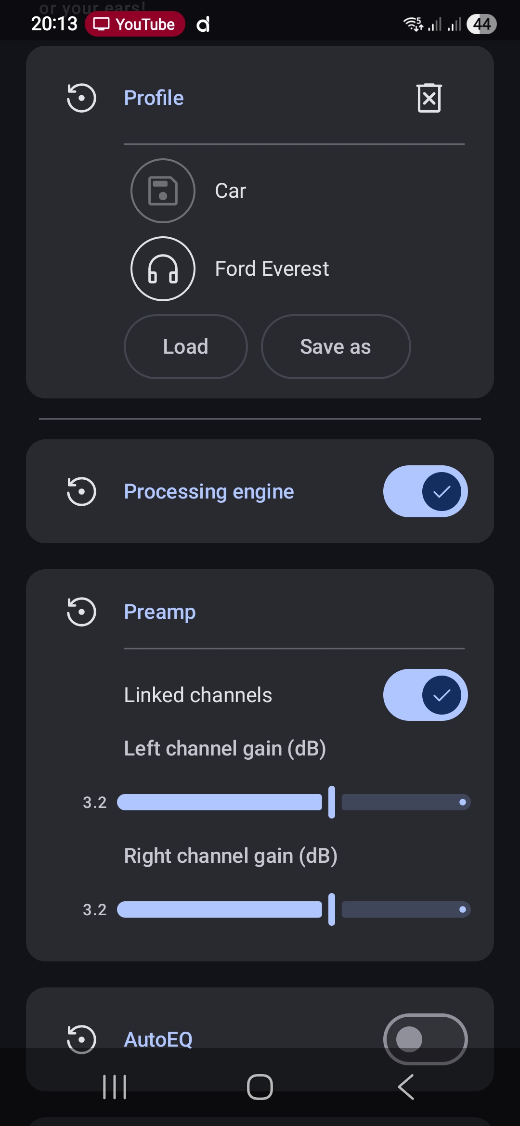The width and height of the screenshot is (520, 1126).
Task: Tap the YouTube casting status chip
Action: pos(135,24)
